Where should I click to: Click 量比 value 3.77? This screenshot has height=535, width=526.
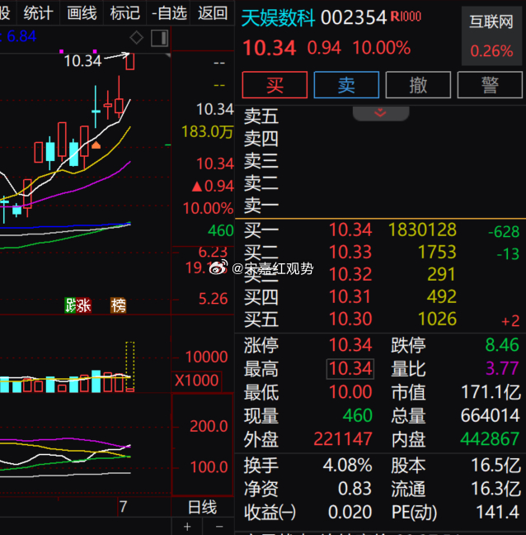point(502,368)
